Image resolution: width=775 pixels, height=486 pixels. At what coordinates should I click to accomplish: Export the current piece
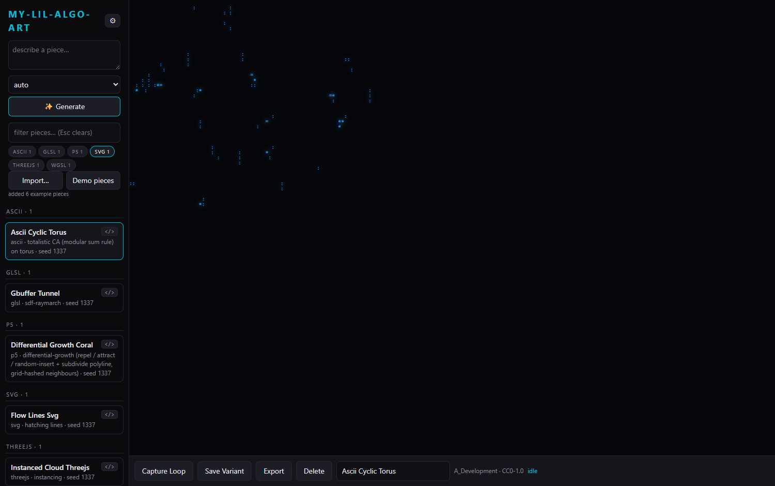pyautogui.click(x=274, y=471)
